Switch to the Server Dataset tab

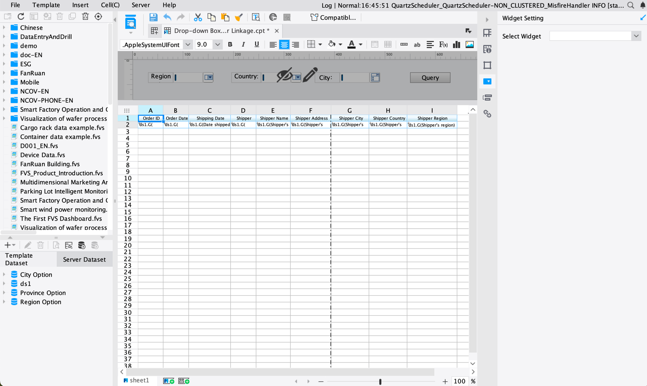84,259
